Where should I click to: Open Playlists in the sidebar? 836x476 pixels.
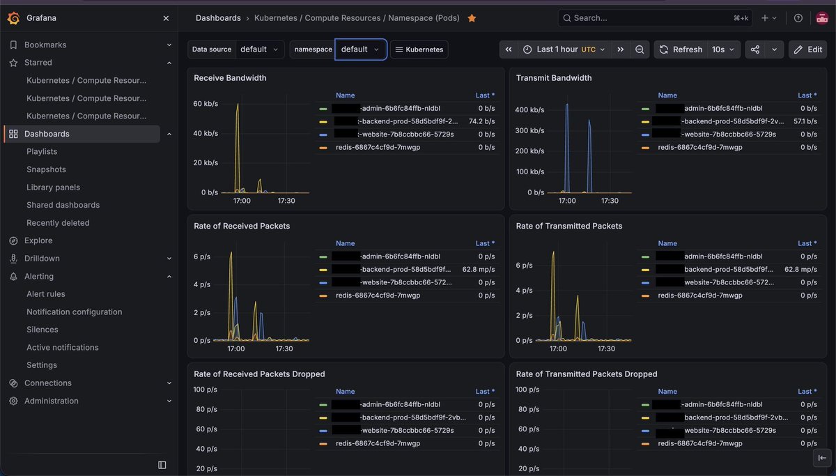point(42,151)
